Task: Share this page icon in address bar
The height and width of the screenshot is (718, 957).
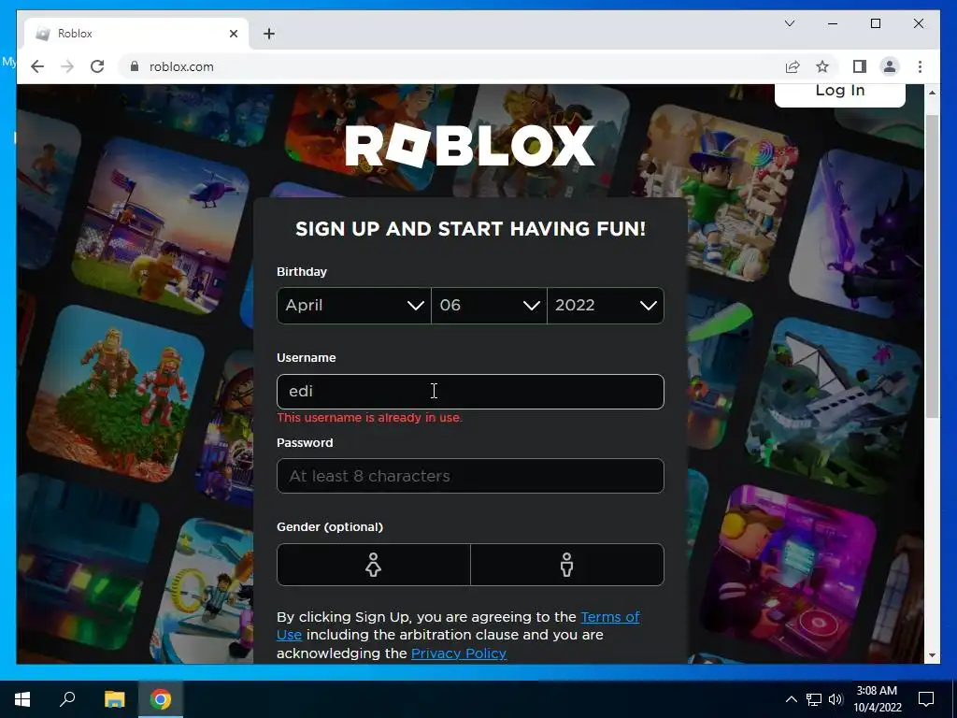Action: coord(793,66)
